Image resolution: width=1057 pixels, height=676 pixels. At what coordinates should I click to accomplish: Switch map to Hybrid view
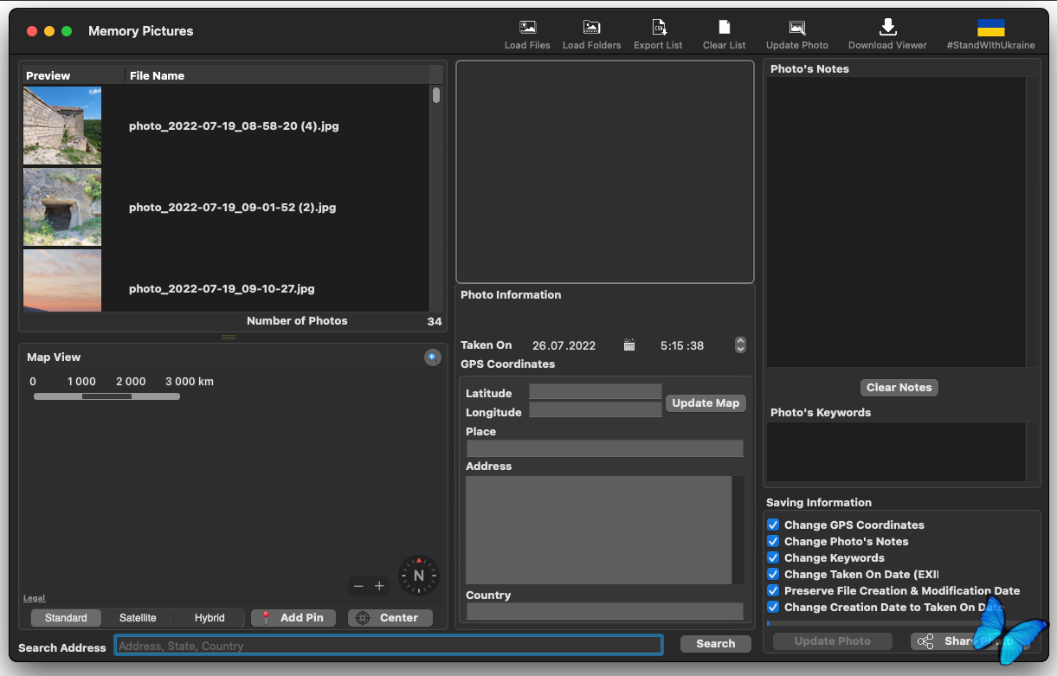(209, 618)
